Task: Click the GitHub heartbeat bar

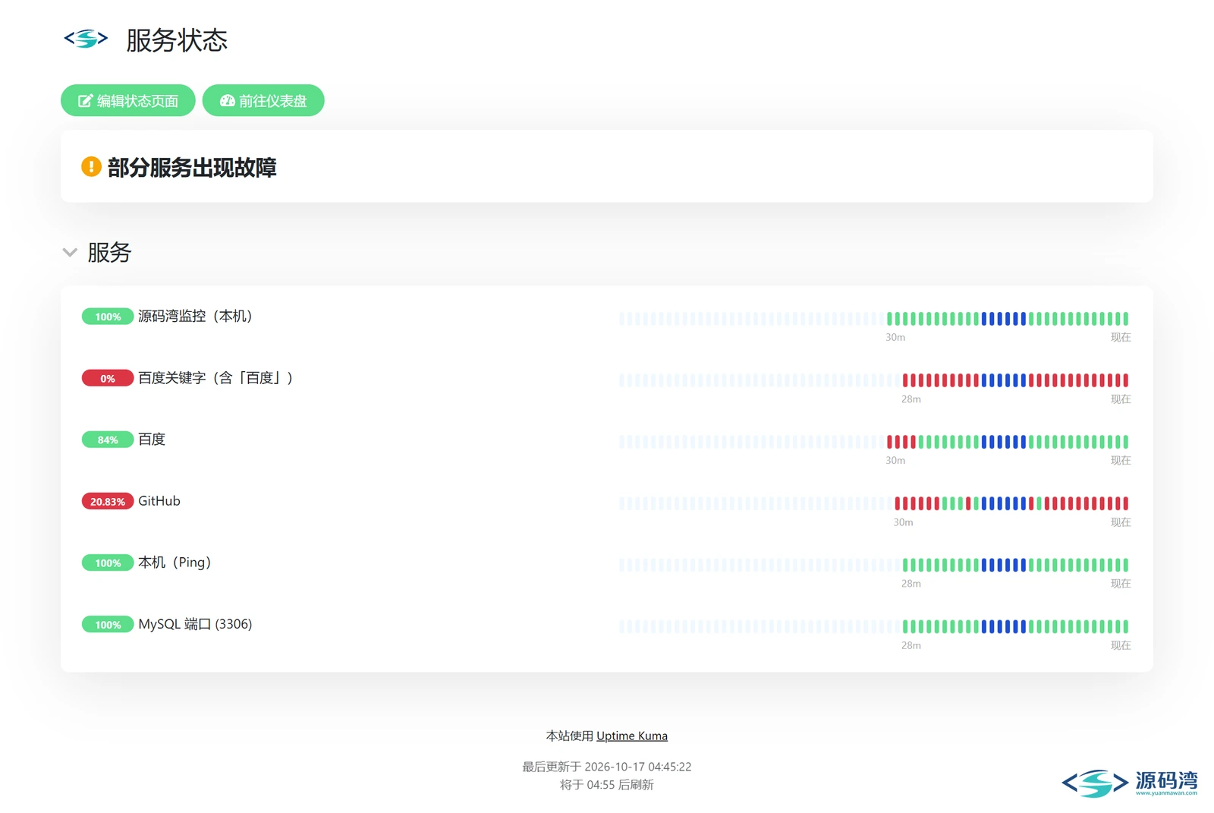Action: point(874,503)
